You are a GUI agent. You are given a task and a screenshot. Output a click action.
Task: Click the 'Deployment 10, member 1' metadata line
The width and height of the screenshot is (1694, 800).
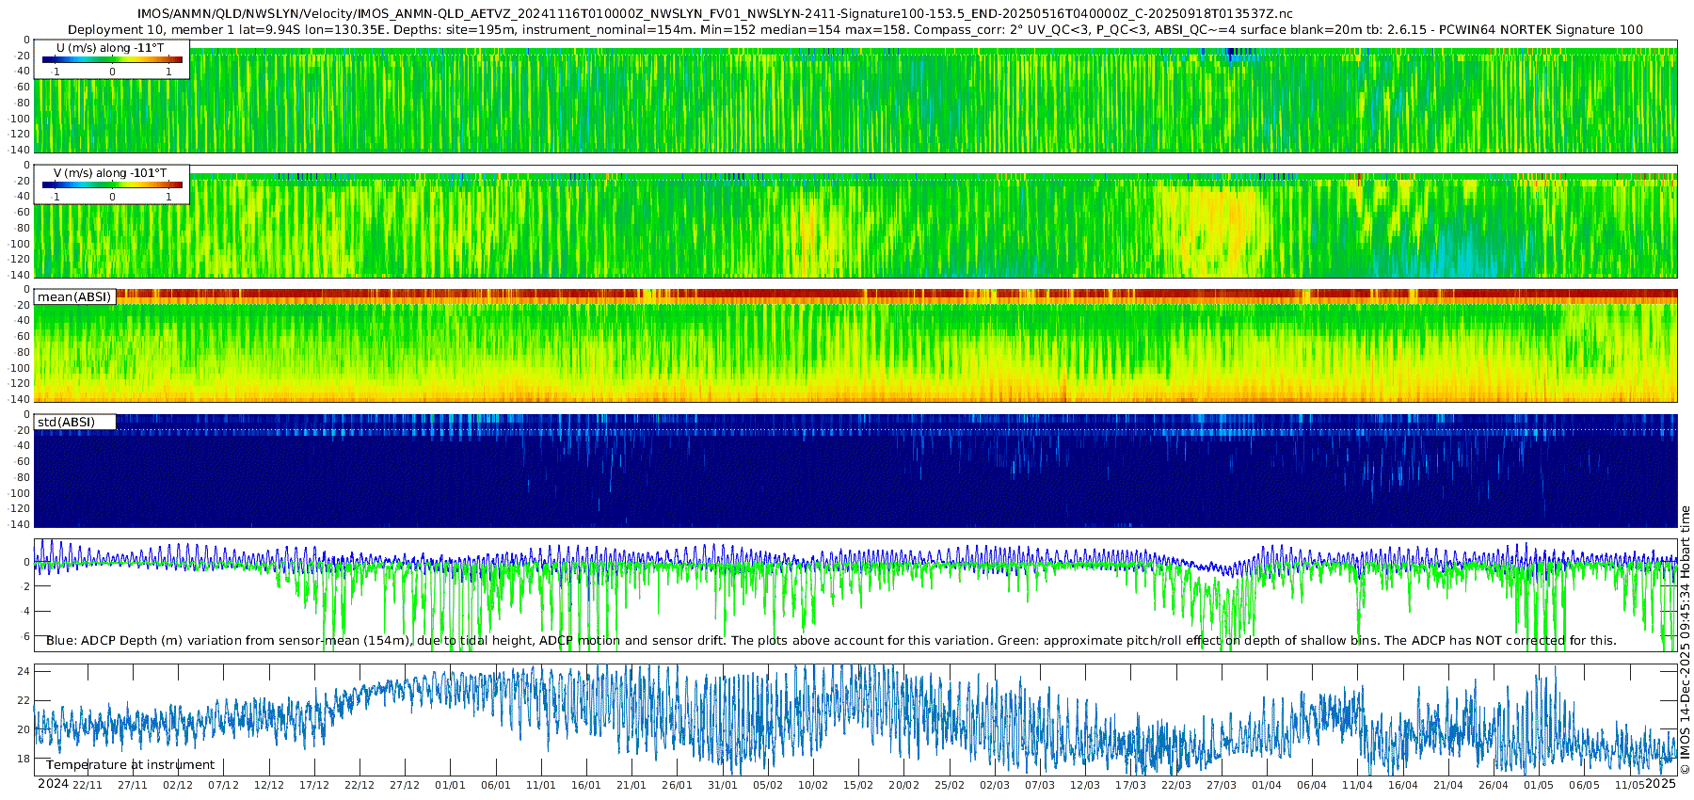click(x=855, y=29)
